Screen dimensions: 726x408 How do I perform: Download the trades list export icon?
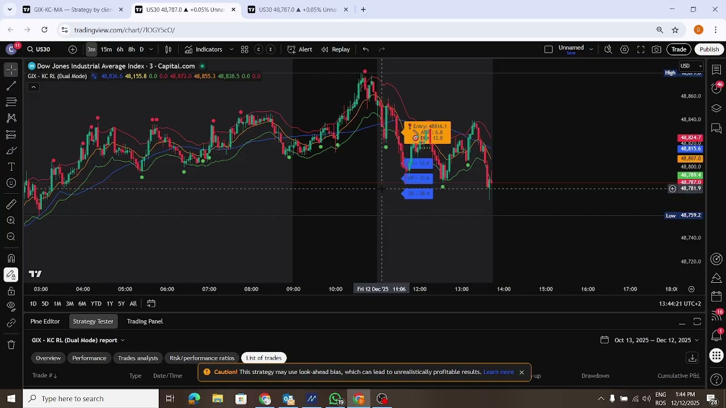point(692,358)
